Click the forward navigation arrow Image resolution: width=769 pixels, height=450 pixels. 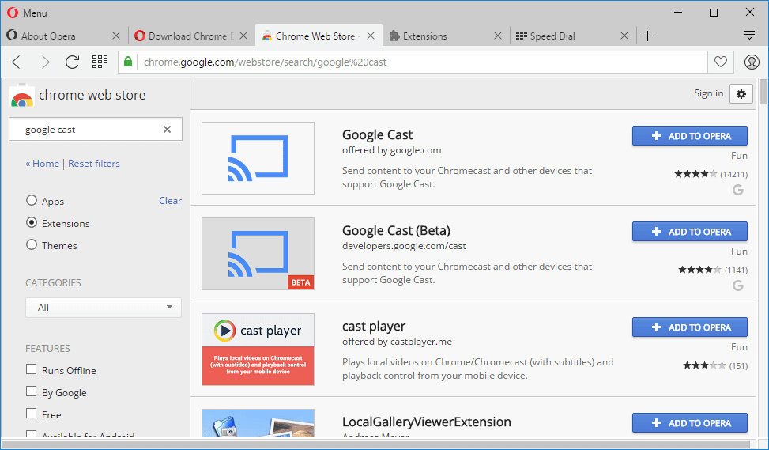pos(46,62)
